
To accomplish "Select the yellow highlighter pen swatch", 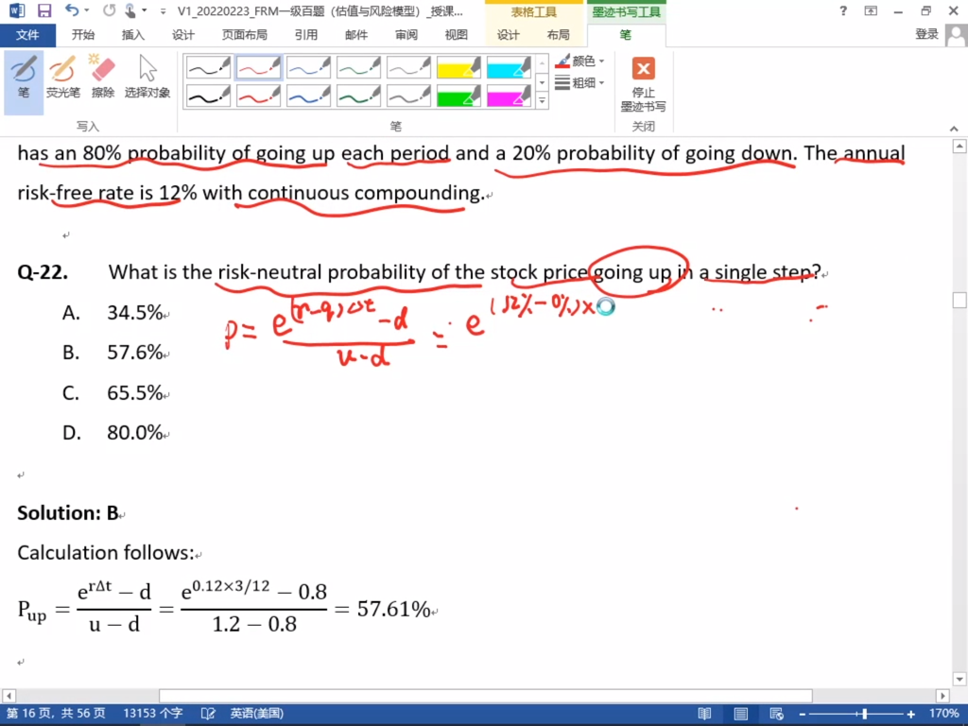I will pos(458,68).
